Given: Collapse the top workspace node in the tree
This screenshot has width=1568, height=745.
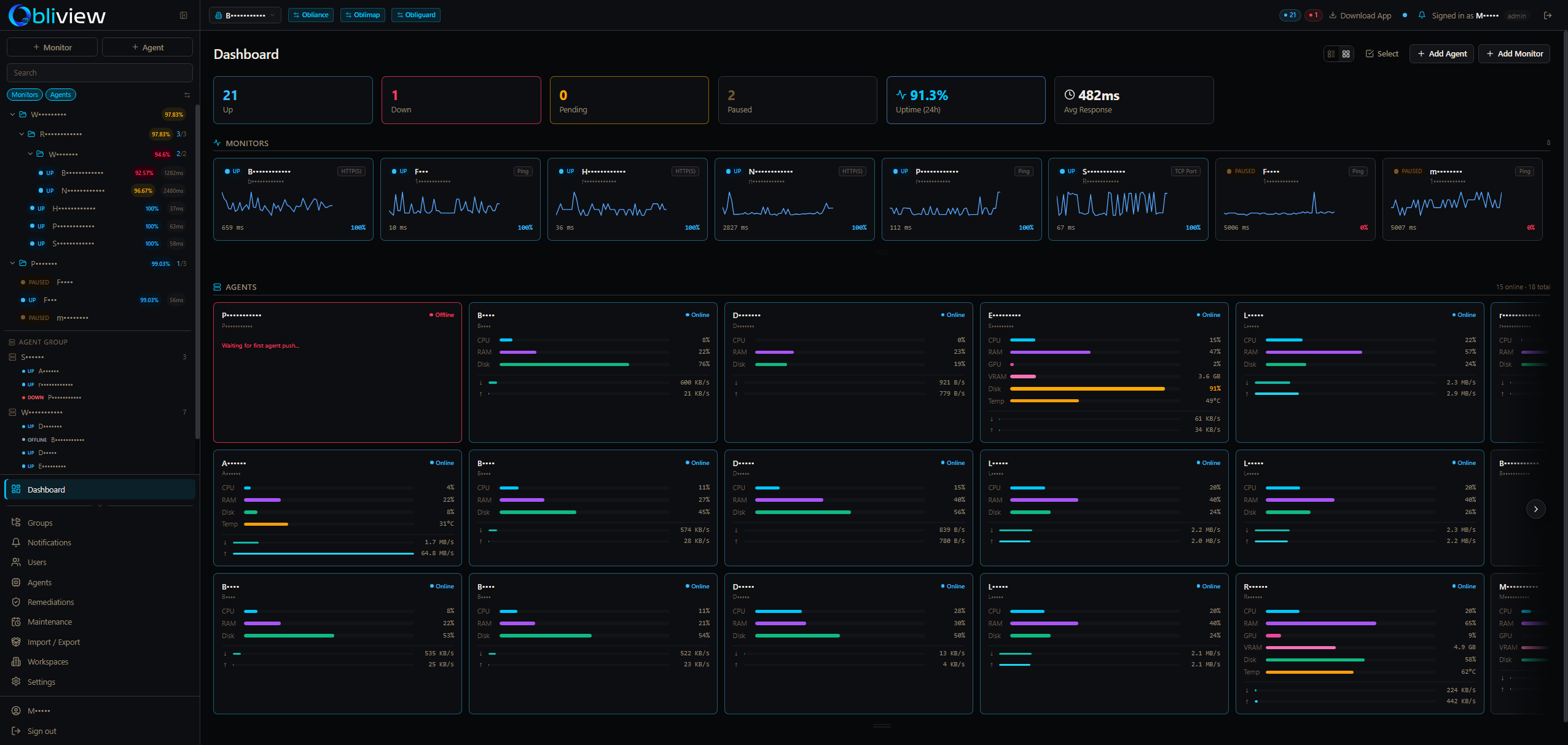Looking at the screenshot, I should tap(12, 114).
